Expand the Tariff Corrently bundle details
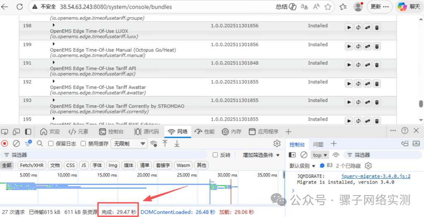This screenshot has width=424, height=217. [53, 100]
